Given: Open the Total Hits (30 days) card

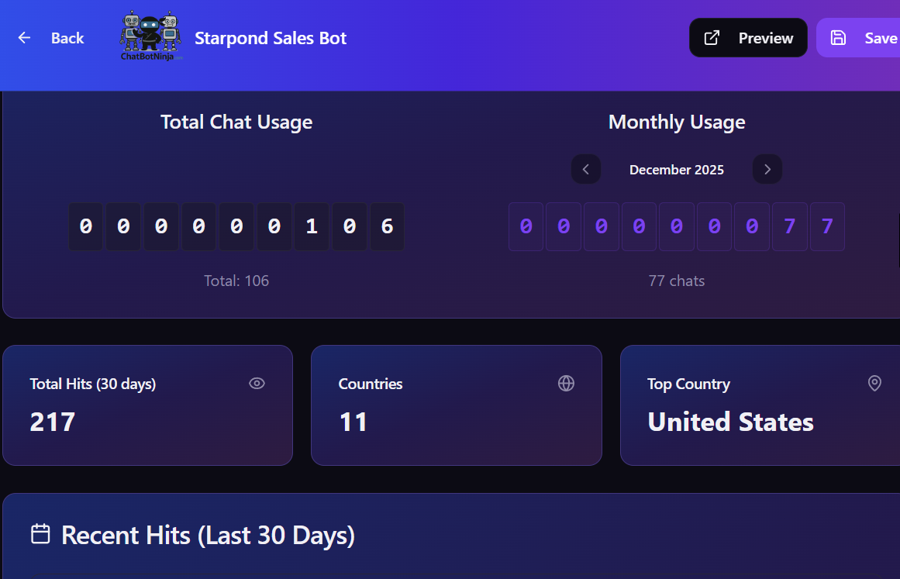Looking at the screenshot, I should (147, 405).
